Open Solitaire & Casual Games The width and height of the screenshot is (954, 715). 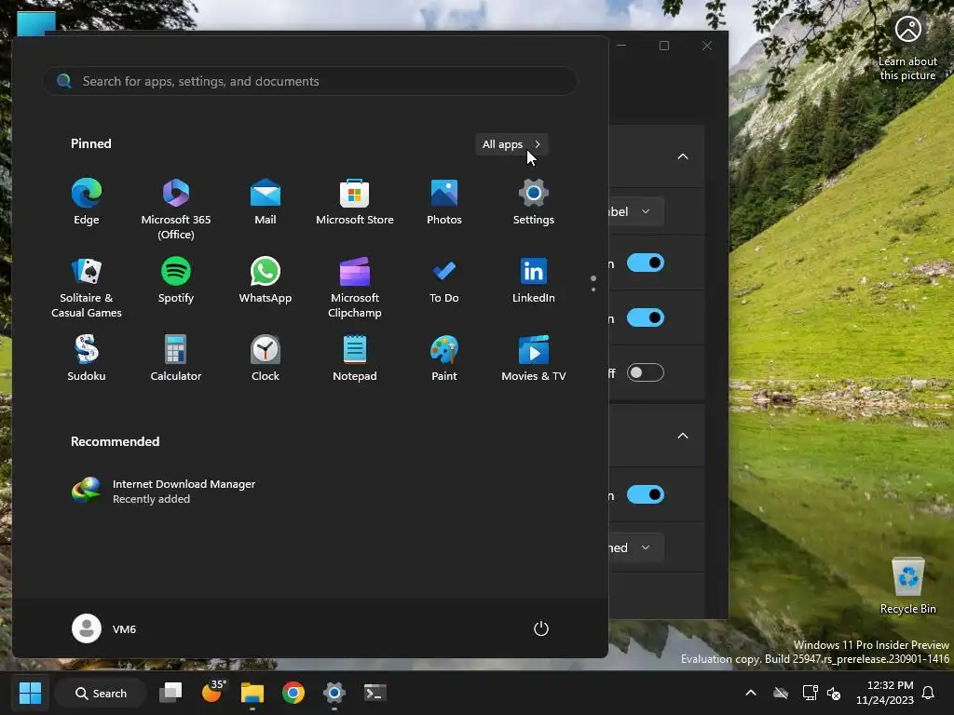pyautogui.click(x=87, y=288)
